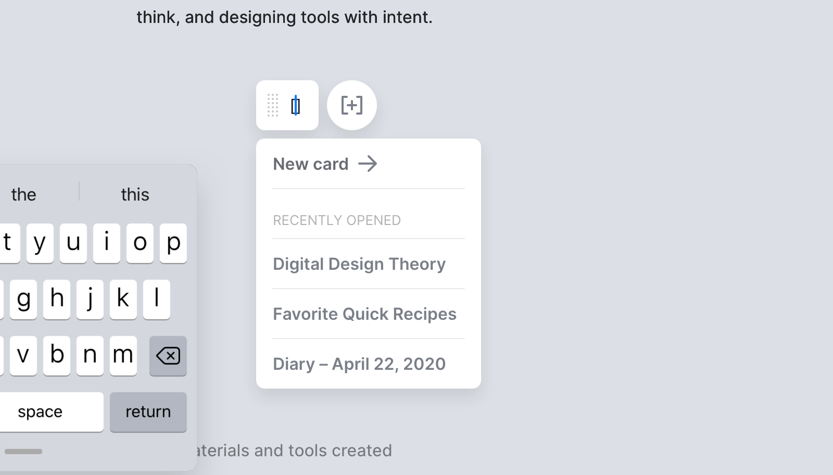Choose the "the" word suggestion
The image size is (833, 475).
tap(24, 194)
